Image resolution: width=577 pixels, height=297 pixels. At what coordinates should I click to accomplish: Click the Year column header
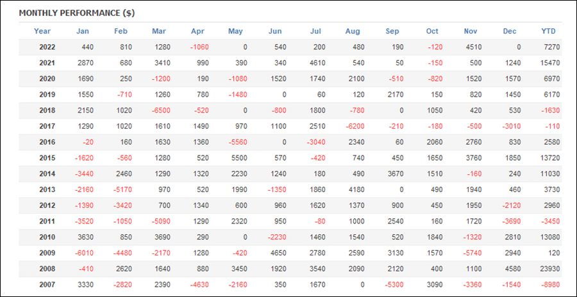(x=42, y=31)
